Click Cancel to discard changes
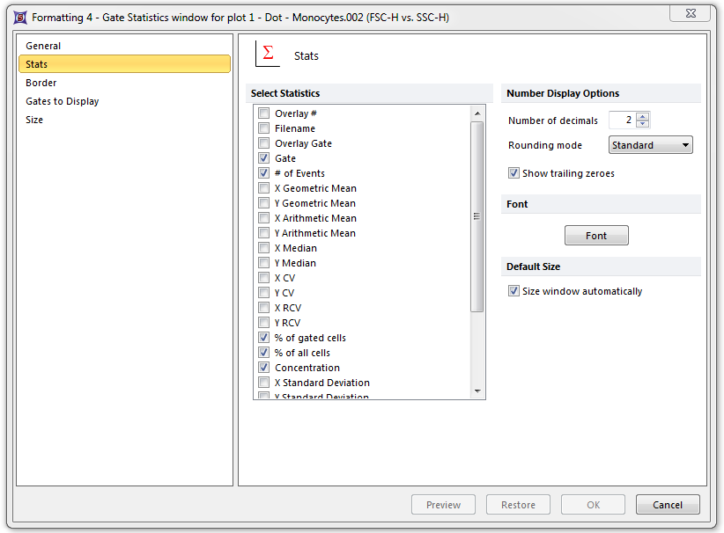The image size is (724, 533). coord(667,505)
